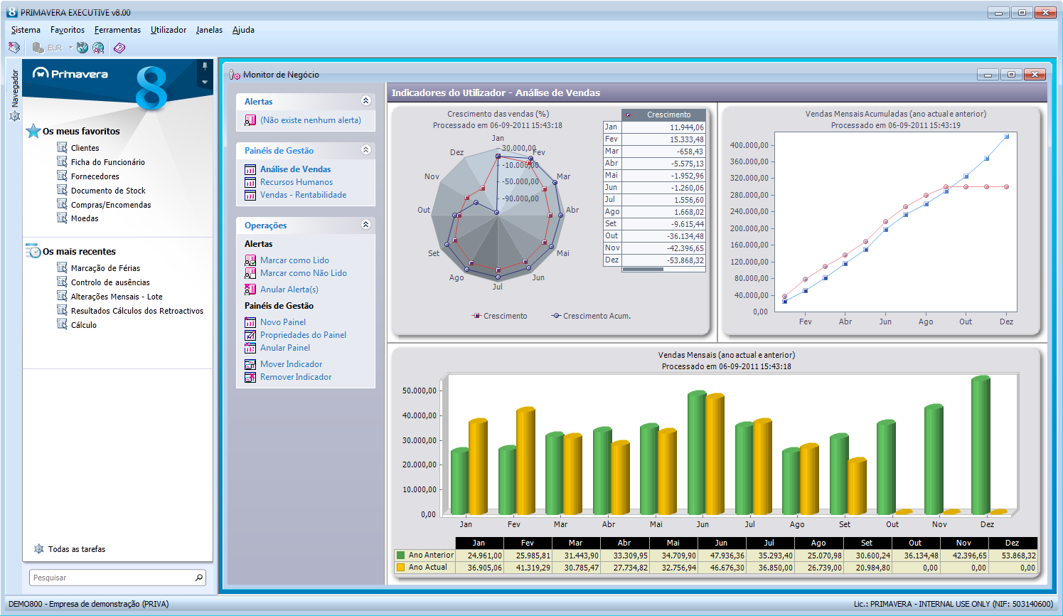Pin the Navegador panel with pushpin
This screenshot has height=616, width=1063.
click(205, 66)
